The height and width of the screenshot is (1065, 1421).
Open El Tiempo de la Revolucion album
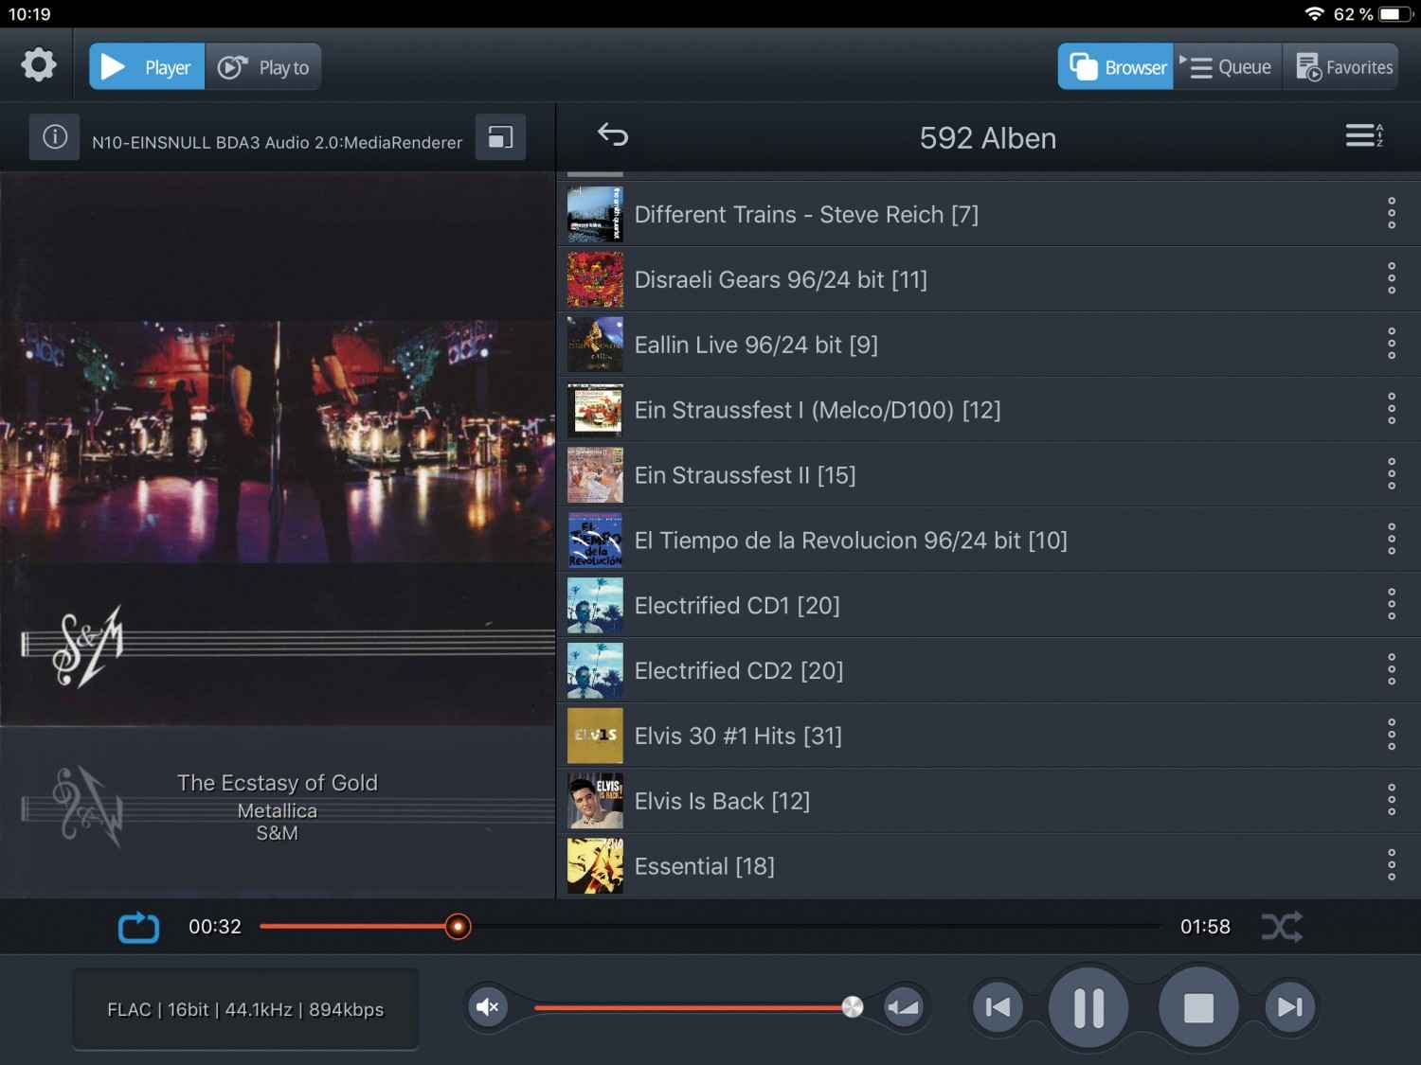[989, 541]
